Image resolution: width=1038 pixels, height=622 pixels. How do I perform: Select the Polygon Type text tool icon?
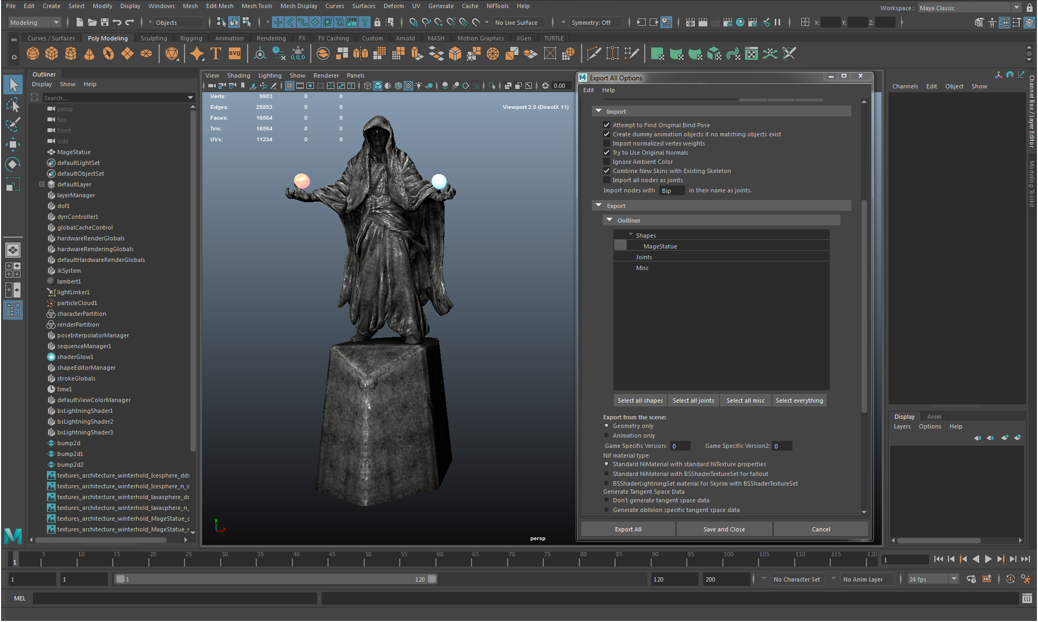[216, 54]
